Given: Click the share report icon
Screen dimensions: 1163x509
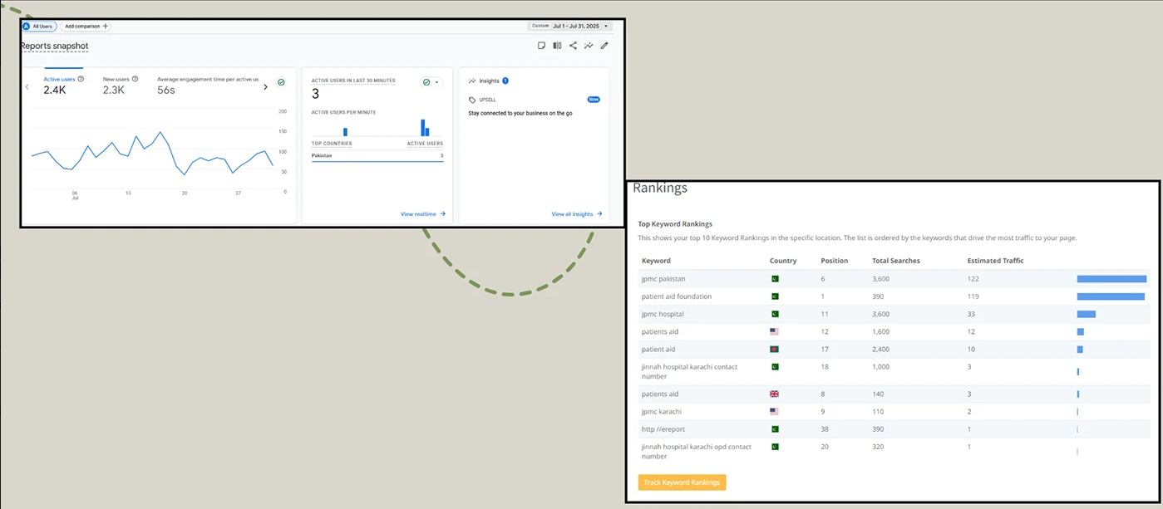Looking at the screenshot, I should click(573, 46).
